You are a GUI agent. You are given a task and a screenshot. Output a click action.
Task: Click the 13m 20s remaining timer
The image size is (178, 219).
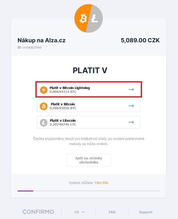click(x=101, y=183)
